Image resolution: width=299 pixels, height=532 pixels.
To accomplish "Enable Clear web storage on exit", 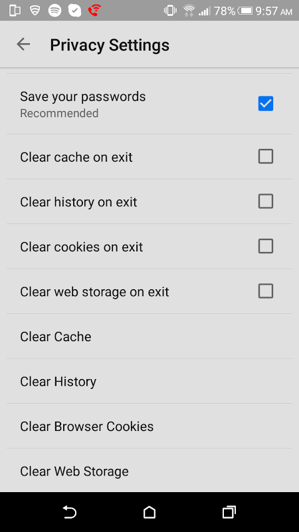I will click(x=265, y=291).
